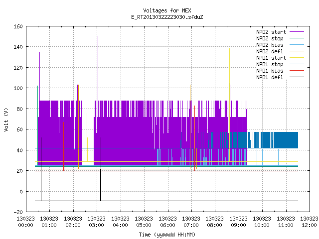
Task: Click the 'Time (yymmdd HH:MM)' x-axis label
Action: [167, 235]
